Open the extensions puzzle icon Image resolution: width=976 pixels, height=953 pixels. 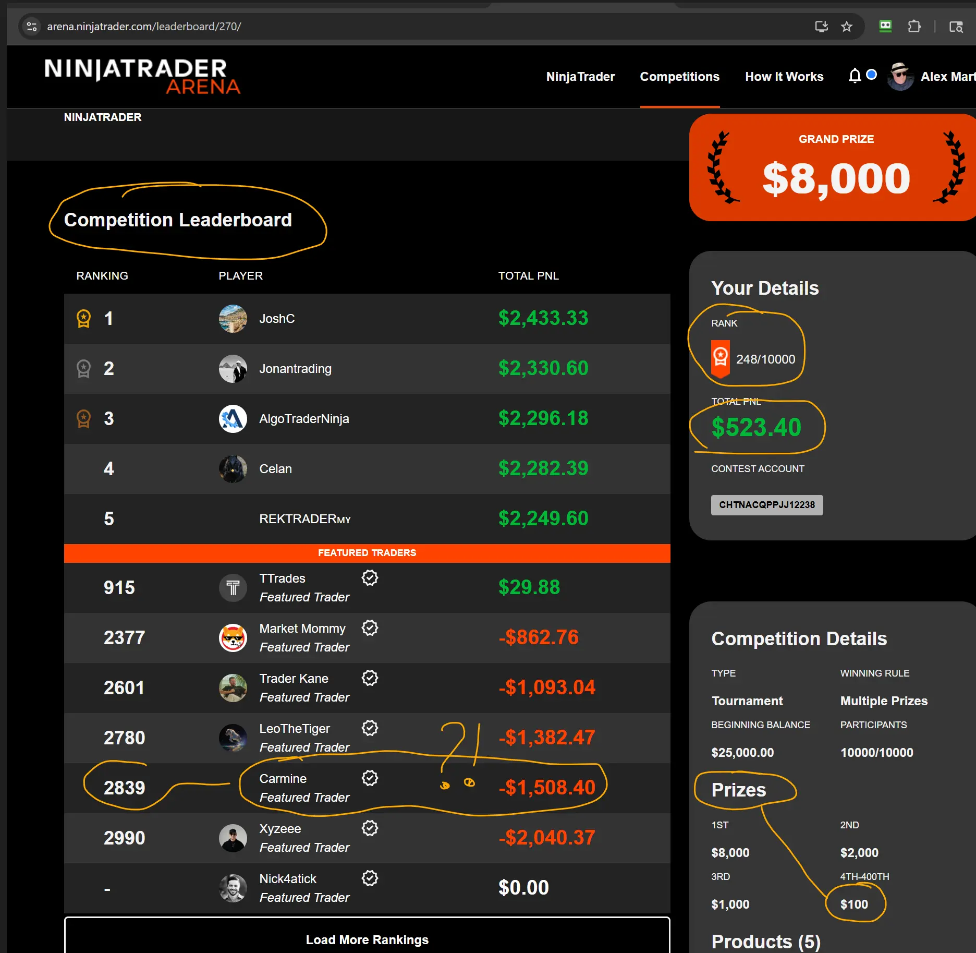coord(914,27)
